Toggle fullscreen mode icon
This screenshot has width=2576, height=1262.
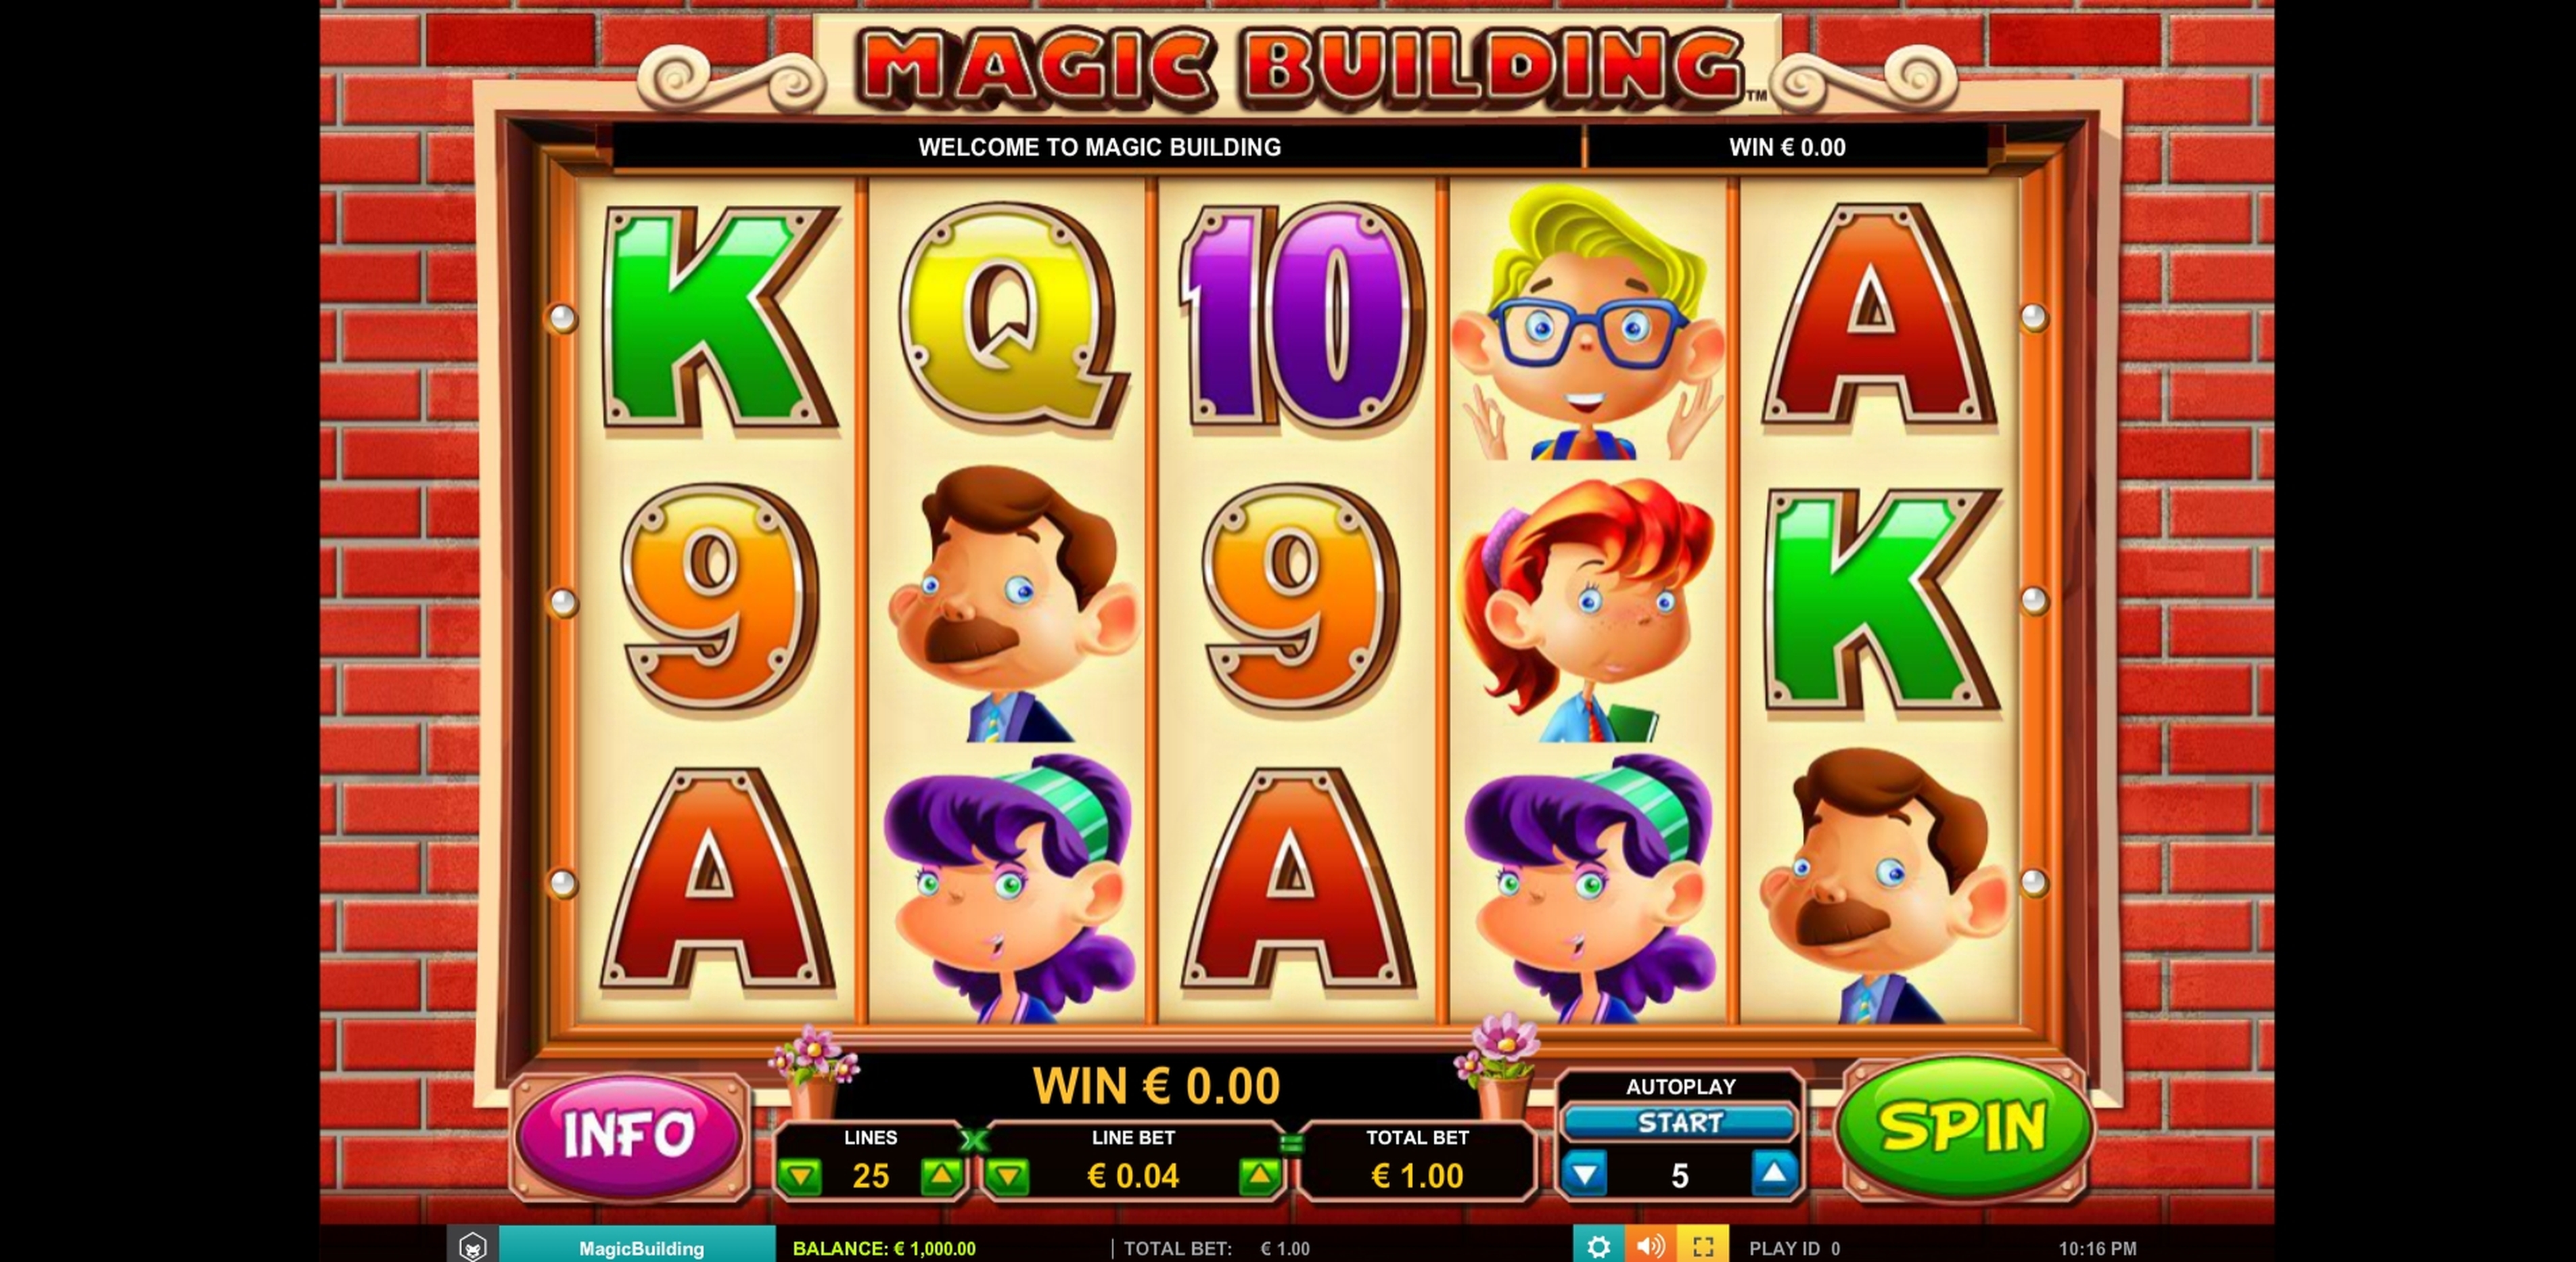coord(1703,1246)
